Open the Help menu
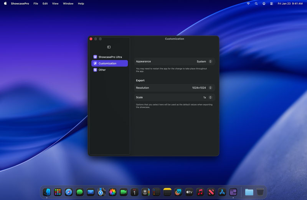Screen dimensions: 307x200 tap(81, 3)
